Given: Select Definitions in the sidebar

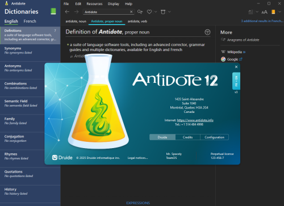Looking at the screenshot, I should (x=30, y=35).
